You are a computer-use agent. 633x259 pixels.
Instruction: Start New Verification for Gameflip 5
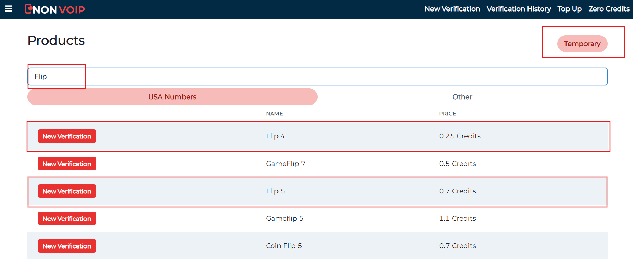(x=67, y=218)
